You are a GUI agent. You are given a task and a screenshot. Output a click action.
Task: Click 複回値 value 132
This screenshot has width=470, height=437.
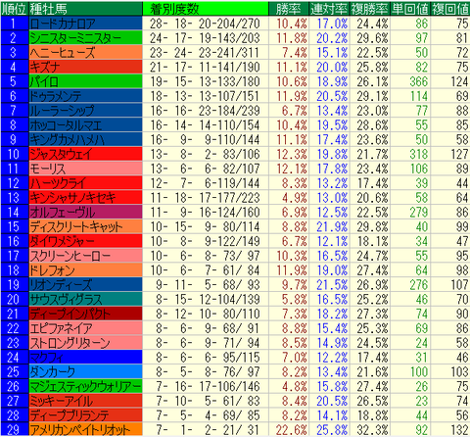pyautogui.click(x=459, y=429)
